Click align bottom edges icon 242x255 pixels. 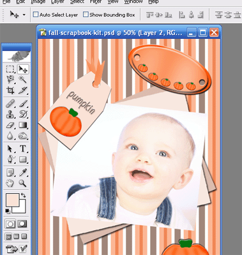coord(169,15)
